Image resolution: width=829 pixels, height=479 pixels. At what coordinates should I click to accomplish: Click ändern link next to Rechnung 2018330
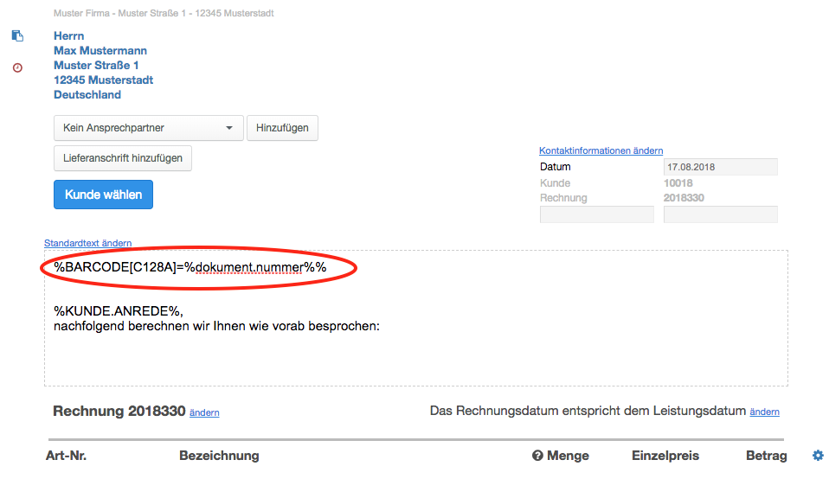click(x=204, y=412)
